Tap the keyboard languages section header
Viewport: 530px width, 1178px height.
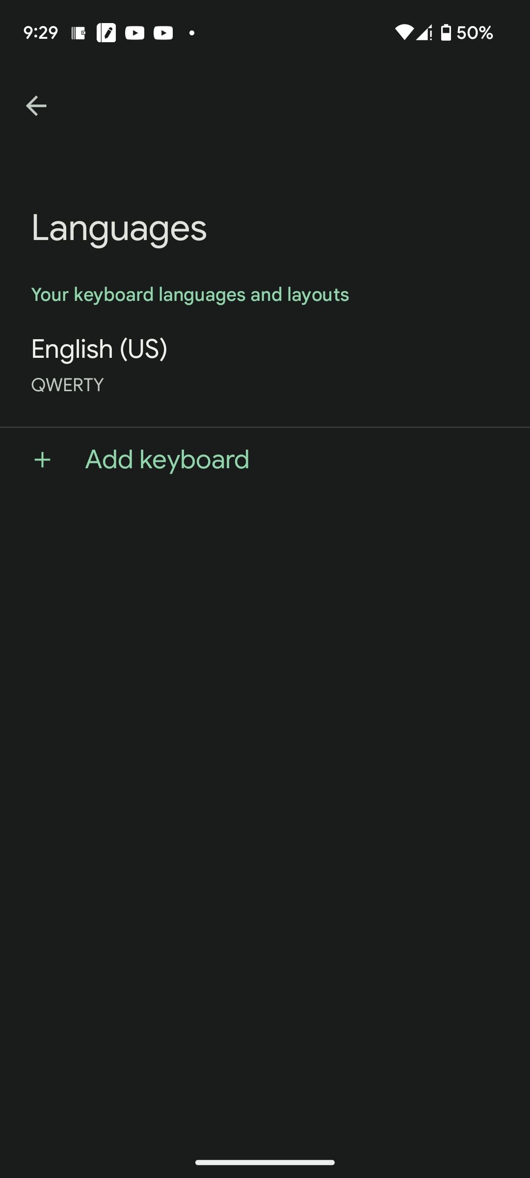(x=190, y=294)
